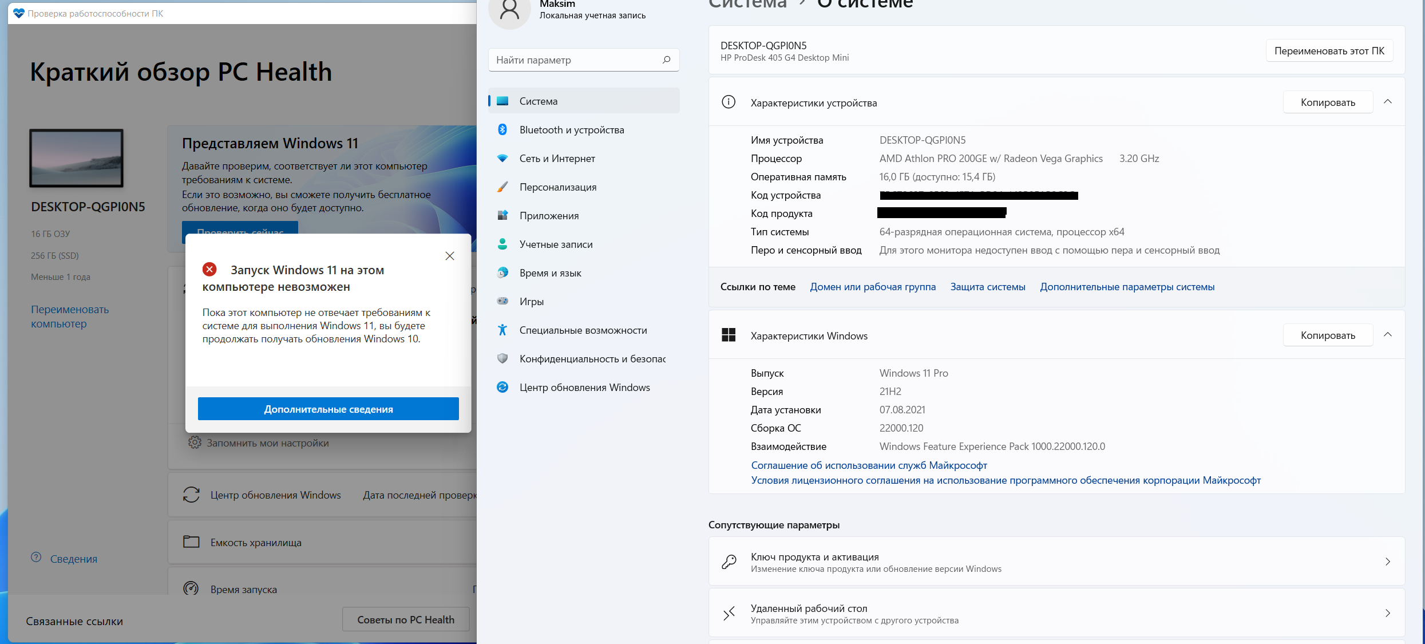Go to Сеть и Интернет

coord(584,158)
